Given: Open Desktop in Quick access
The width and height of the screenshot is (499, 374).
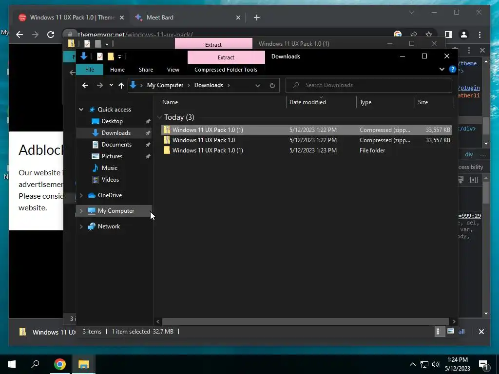Looking at the screenshot, I should coord(112,121).
